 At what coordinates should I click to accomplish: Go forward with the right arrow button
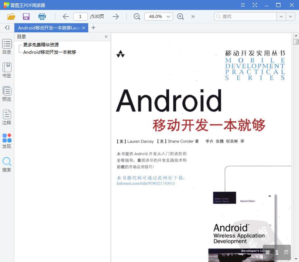pyautogui.click(x=116, y=17)
